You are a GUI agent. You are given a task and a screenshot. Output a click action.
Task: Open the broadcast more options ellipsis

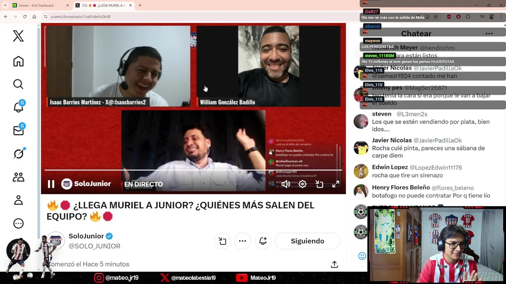(242, 241)
